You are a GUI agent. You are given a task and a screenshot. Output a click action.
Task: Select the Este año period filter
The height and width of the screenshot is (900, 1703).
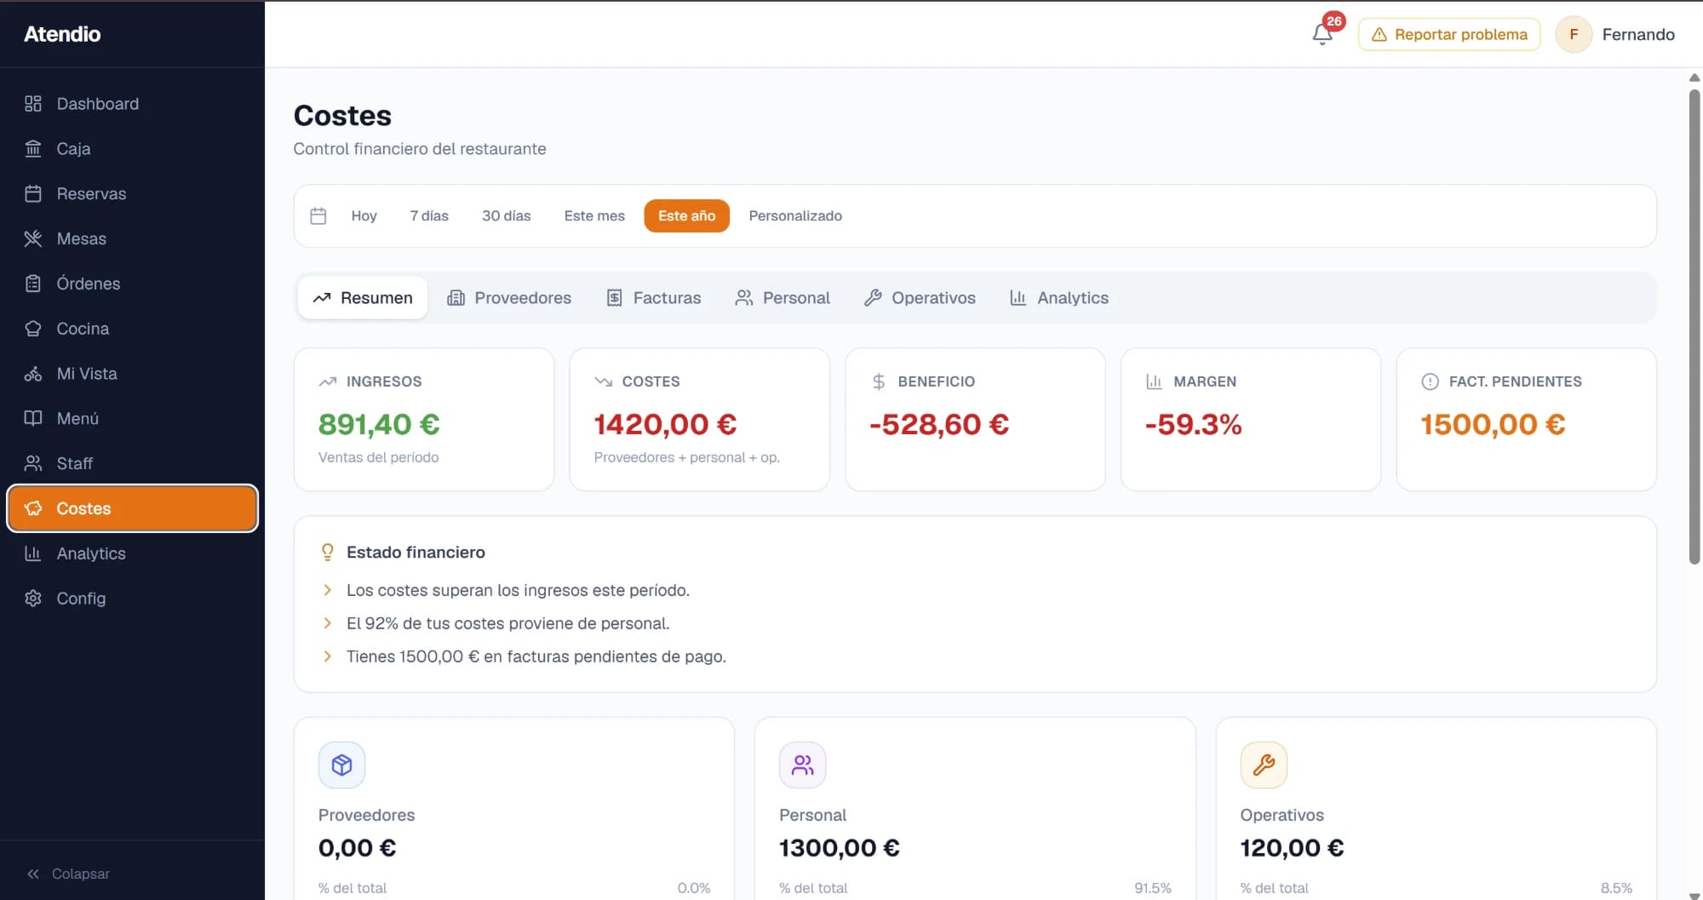(x=687, y=216)
